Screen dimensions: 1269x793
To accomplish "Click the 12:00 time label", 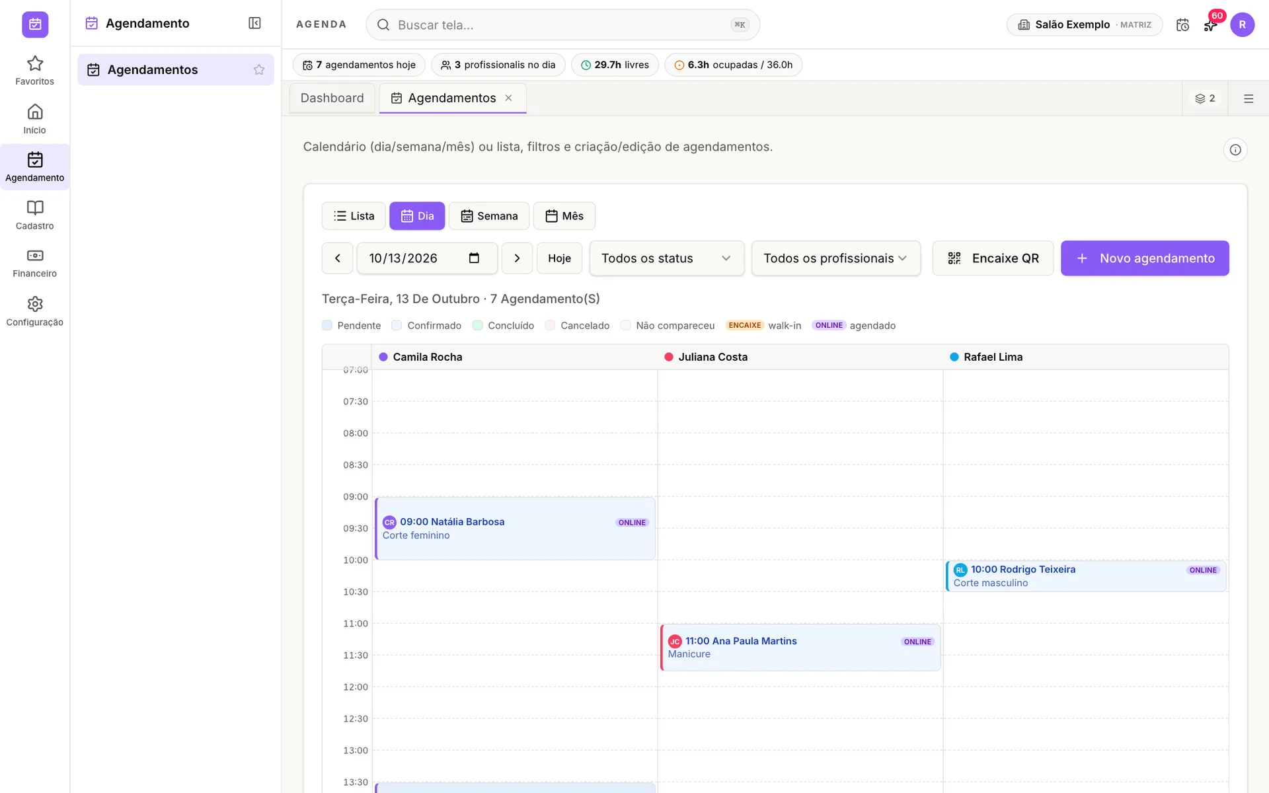I will point(356,687).
